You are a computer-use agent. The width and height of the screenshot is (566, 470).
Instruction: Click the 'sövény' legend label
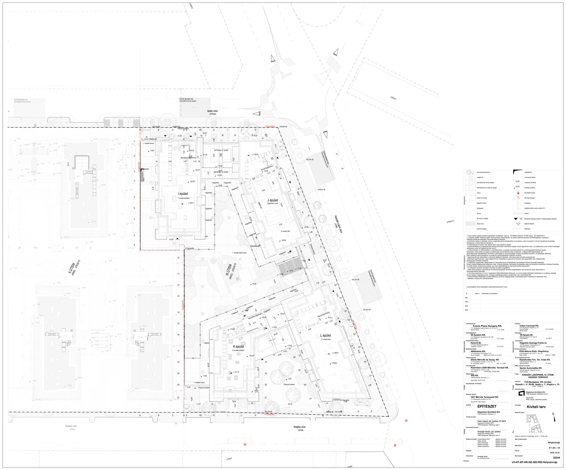tap(479, 213)
